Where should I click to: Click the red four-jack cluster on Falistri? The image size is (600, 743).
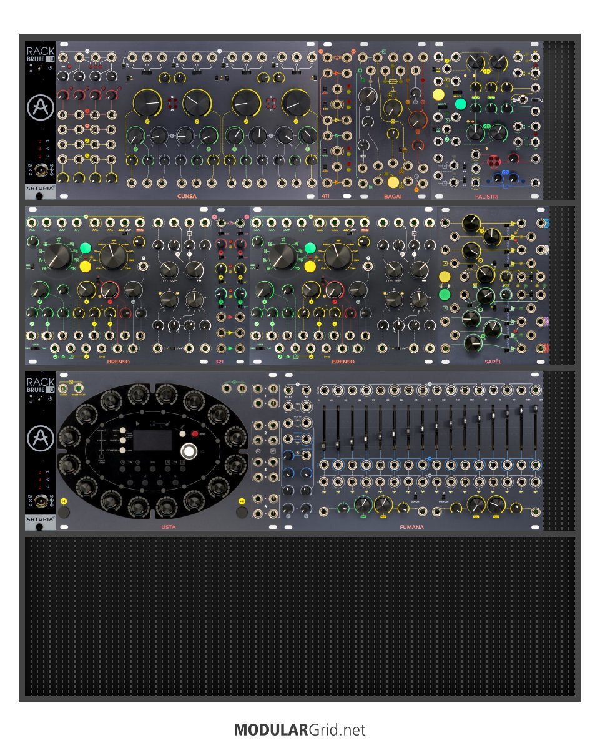click(494, 161)
